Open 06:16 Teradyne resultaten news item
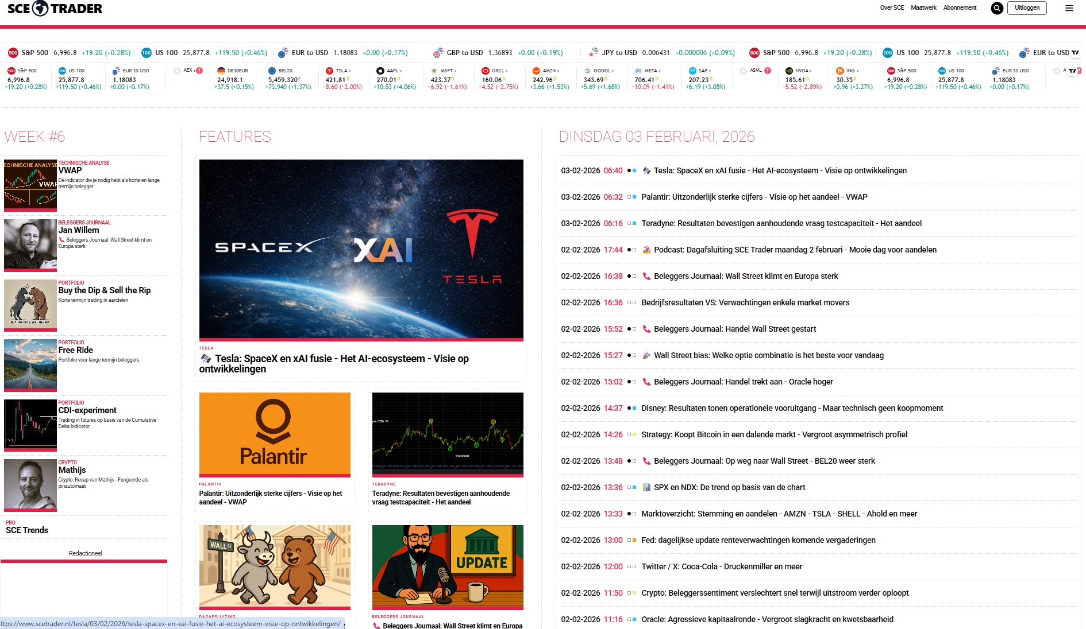Viewport: 1086px width, 629px height. [781, 223]
